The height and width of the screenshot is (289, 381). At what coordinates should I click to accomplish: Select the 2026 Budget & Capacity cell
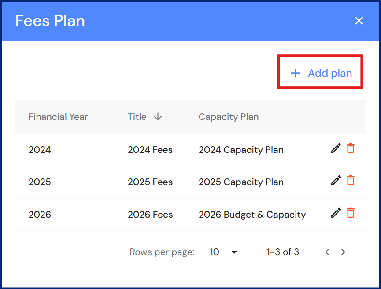252,215
